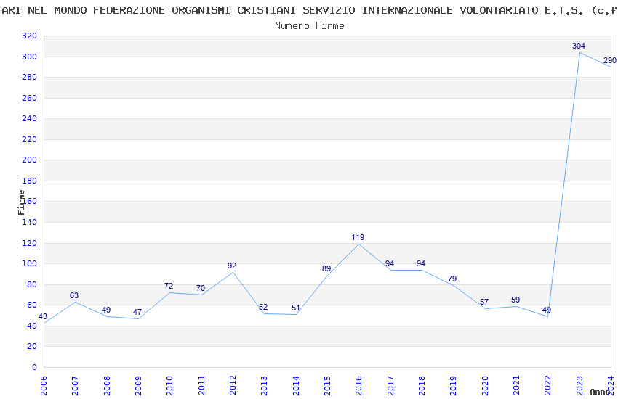
Task: Click the 79 data value label
Action: click(x=452, y=279)
